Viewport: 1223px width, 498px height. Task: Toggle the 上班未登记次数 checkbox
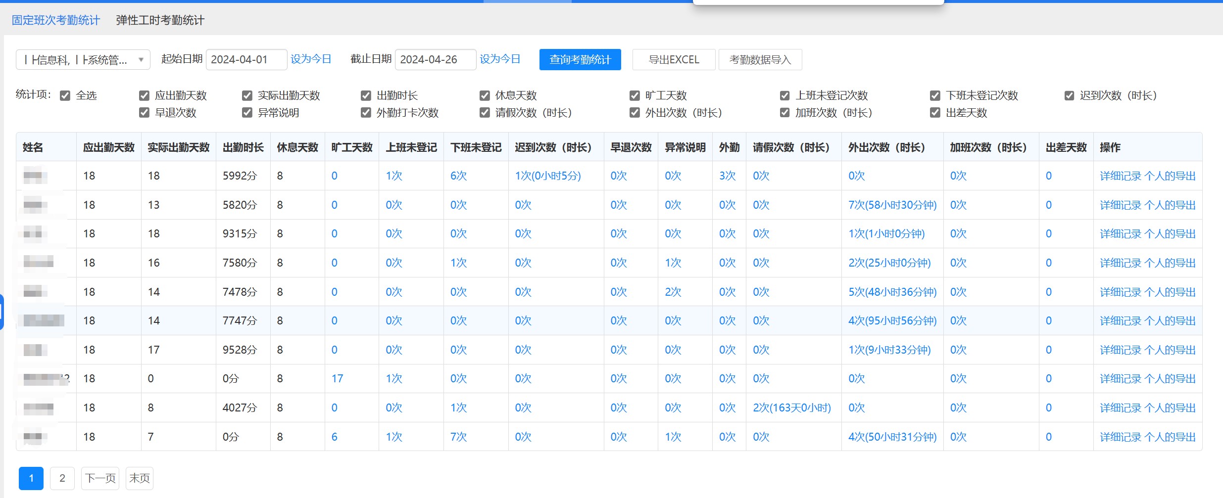tap(784, 95)
